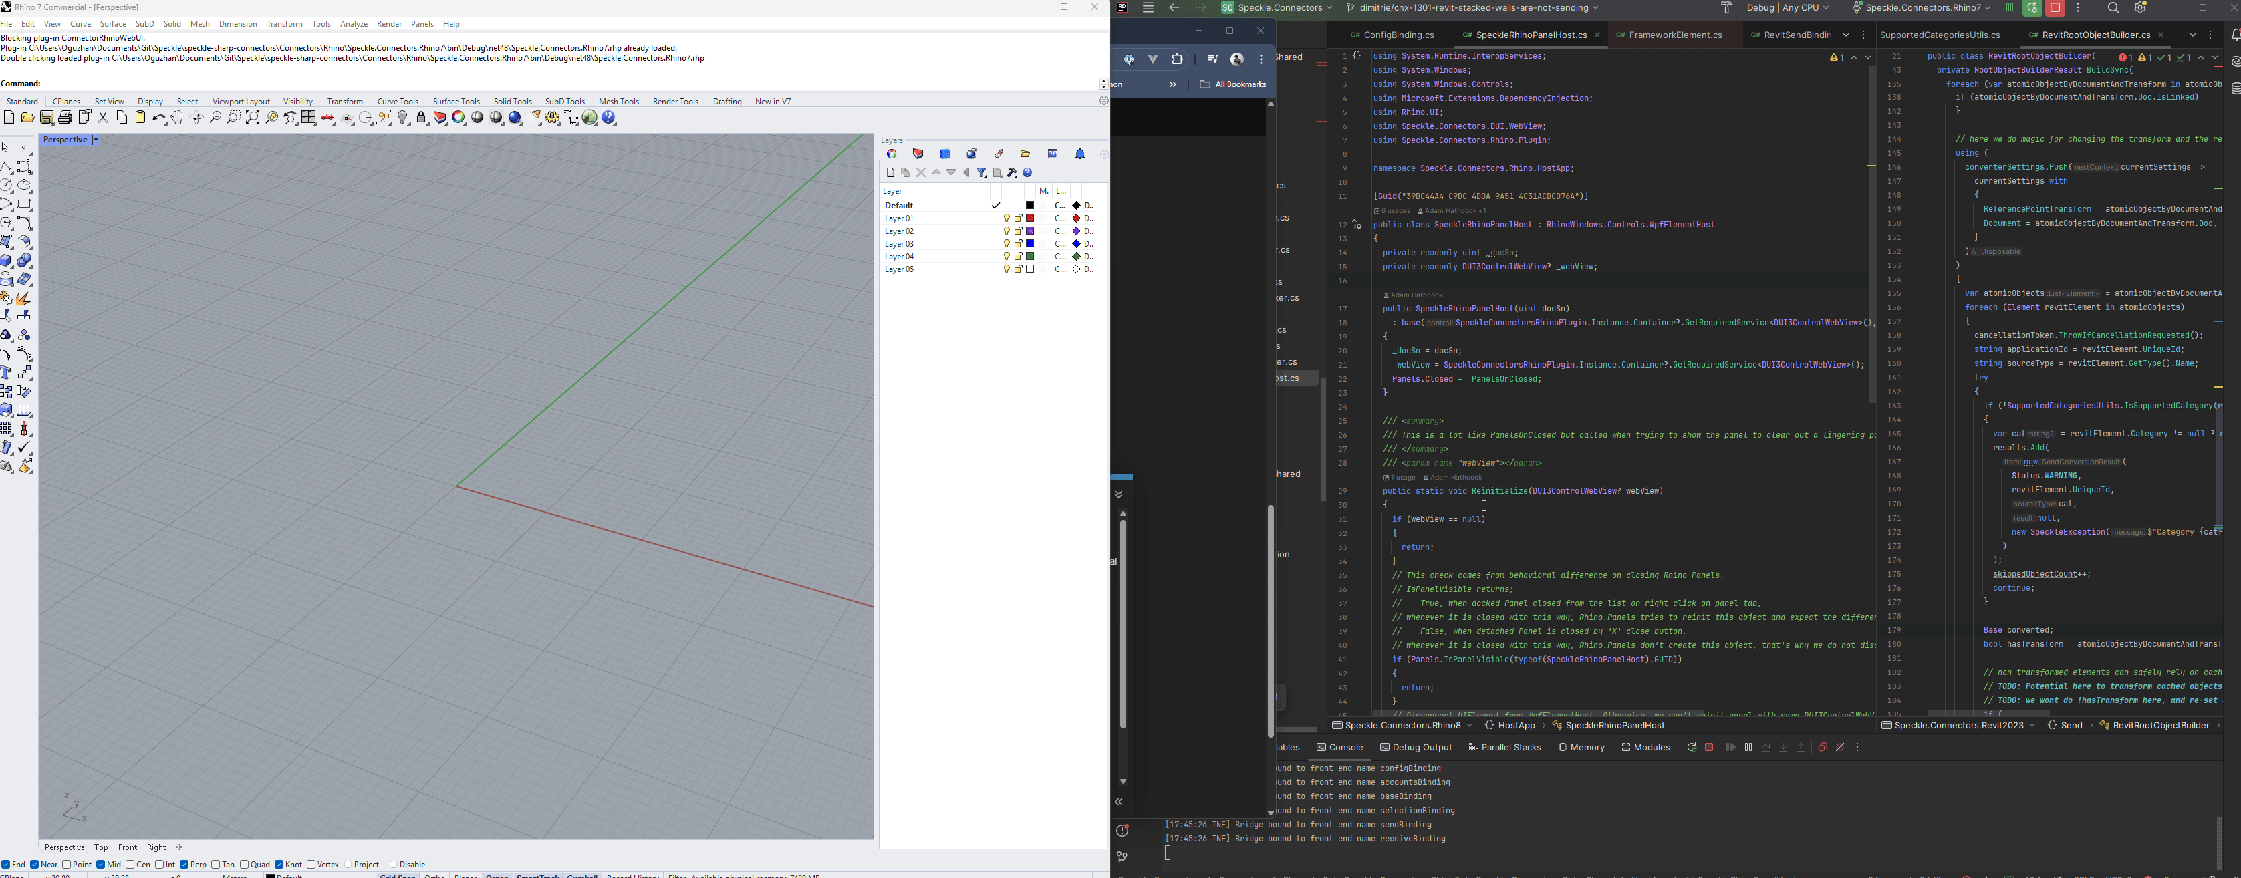
Task: Click the All Bookmarks button
Action: (x=1232, y=85)
